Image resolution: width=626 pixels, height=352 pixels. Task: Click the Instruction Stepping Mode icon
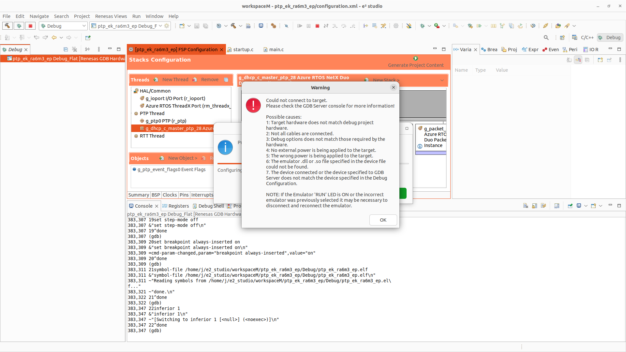coord(365,26)
